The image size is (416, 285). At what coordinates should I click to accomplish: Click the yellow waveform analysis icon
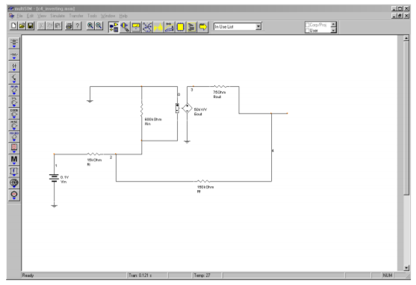(158, 27)
